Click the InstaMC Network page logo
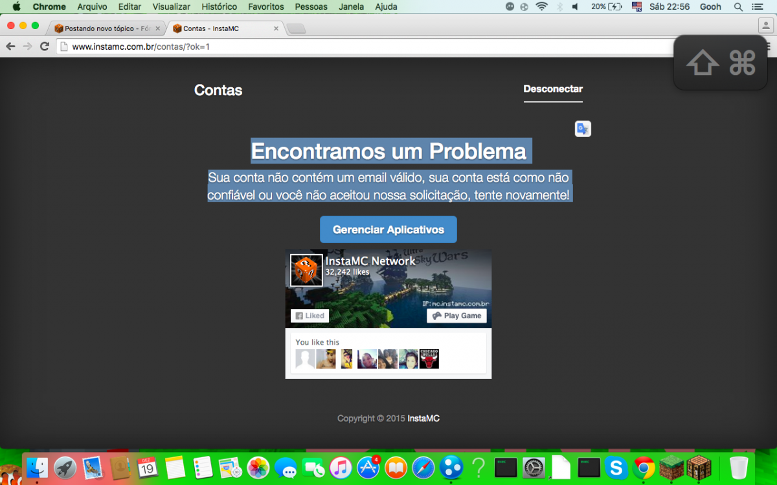 click(306, 270)
